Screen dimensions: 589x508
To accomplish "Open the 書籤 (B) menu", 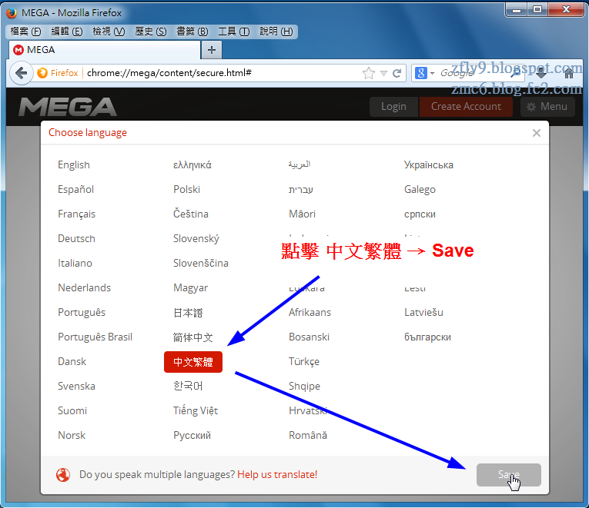I will [192, 32].
